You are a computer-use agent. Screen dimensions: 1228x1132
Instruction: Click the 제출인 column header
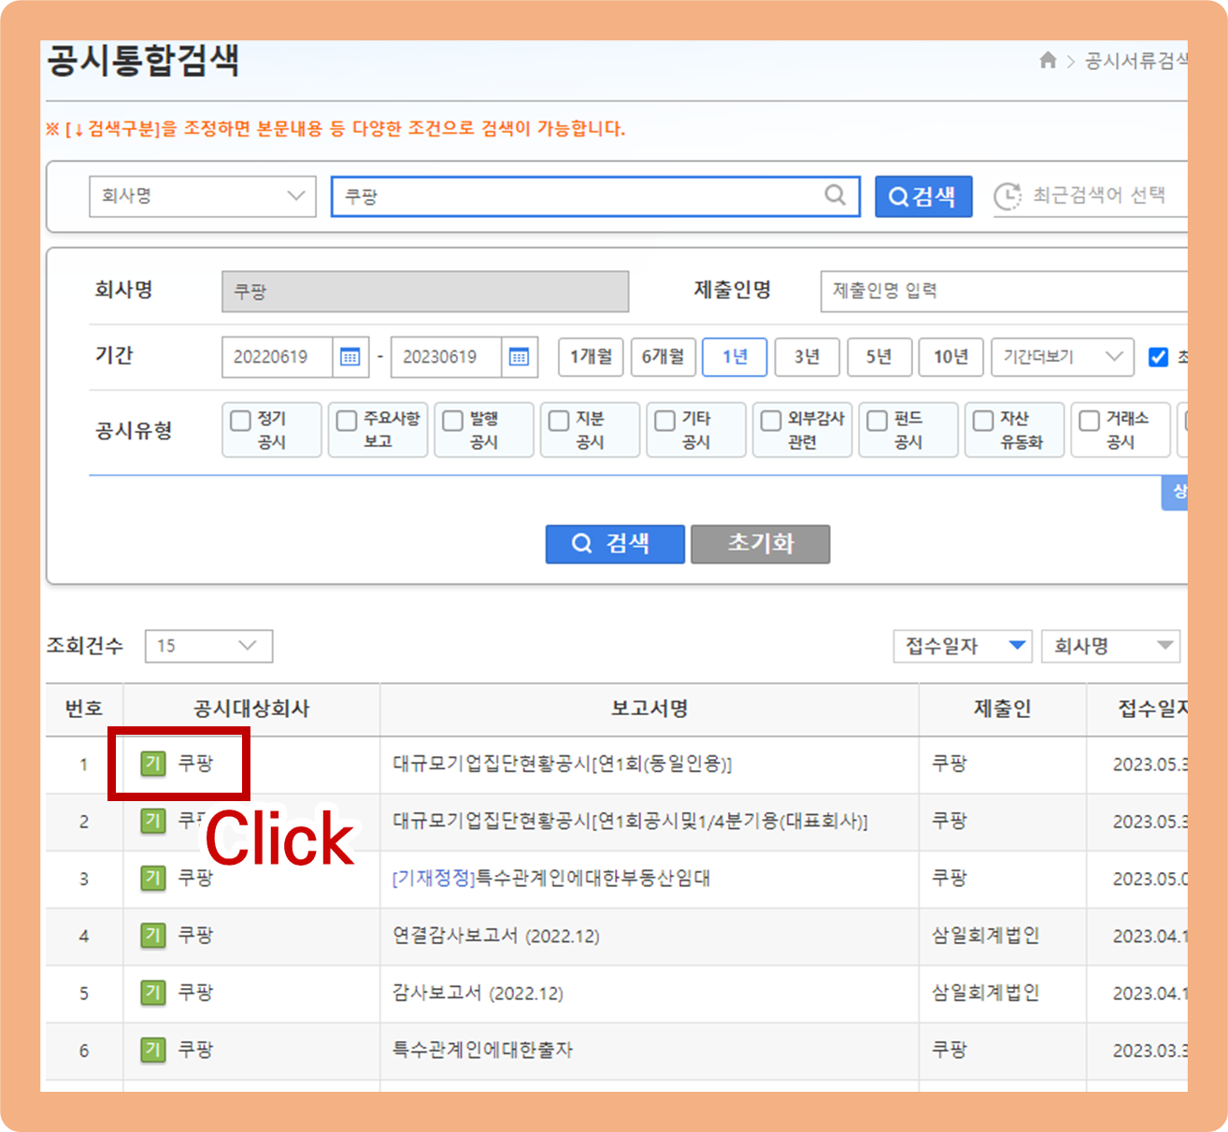[1003, 709]
